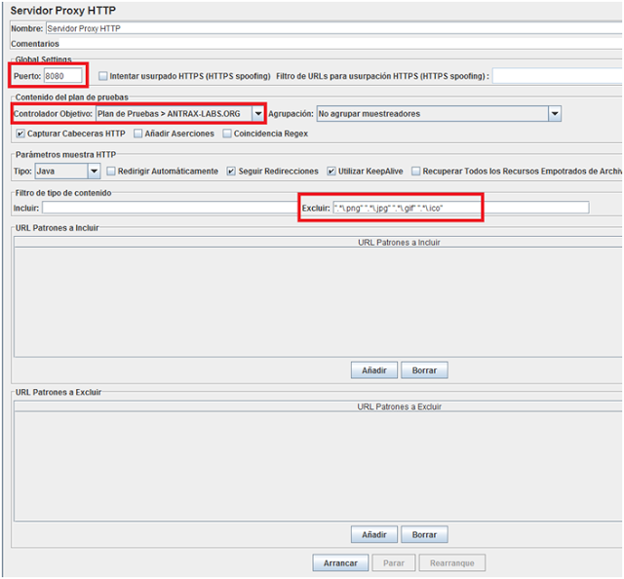Enable Intentar usurpado HTTPS checkbox
The width and height of the screenshot is (624, 579).
[x=104, y=76]
